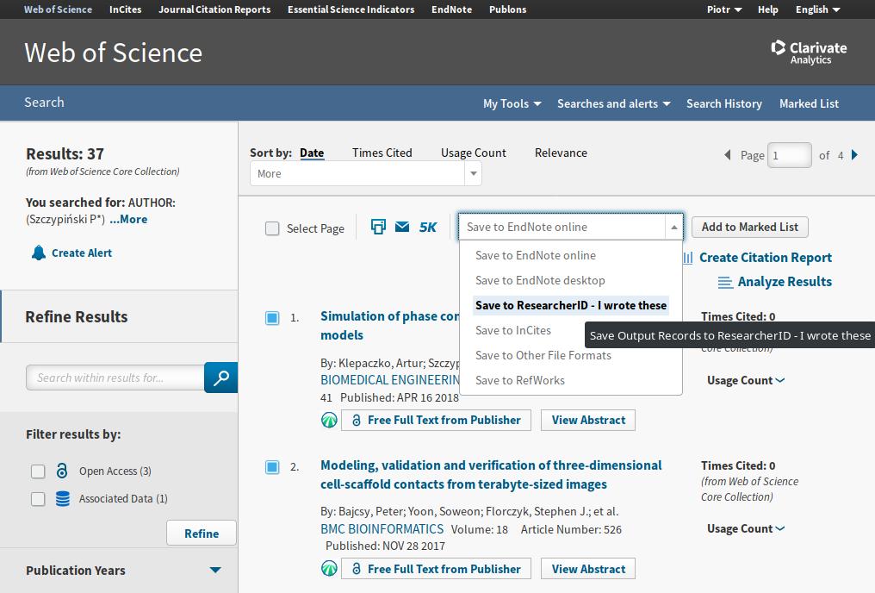Sort results by Relevance
Viewport: 875px width, 593px height.
[x=561, y=153]
